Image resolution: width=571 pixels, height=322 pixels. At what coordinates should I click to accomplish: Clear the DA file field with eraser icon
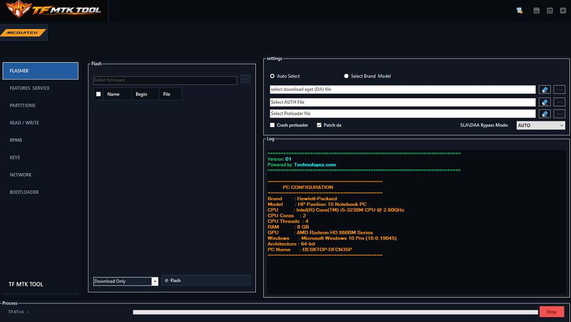click(x=544, y=90)
